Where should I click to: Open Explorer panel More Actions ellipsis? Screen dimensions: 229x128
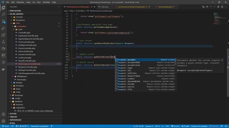(x=59, y=7)
